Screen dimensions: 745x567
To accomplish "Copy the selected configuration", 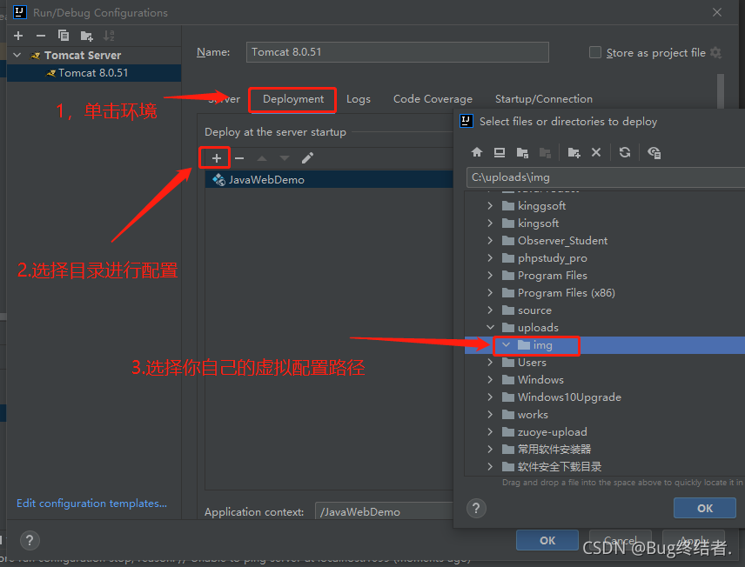I will click(x=64, y=36).
